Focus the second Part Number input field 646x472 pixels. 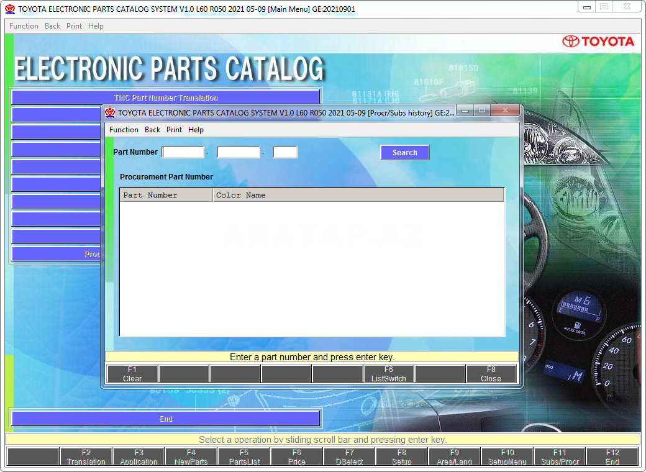[x=239, y=152]
